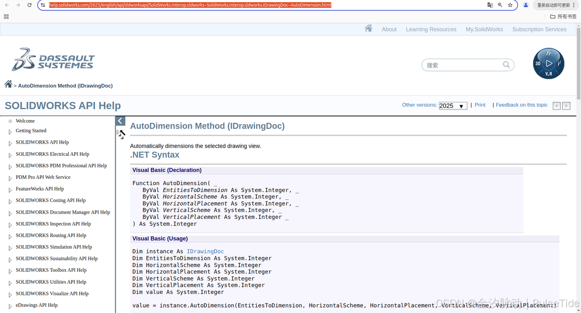The image size is (581, 313).
Task: Expand Getting Started tree node
Action: click(10, 132)
